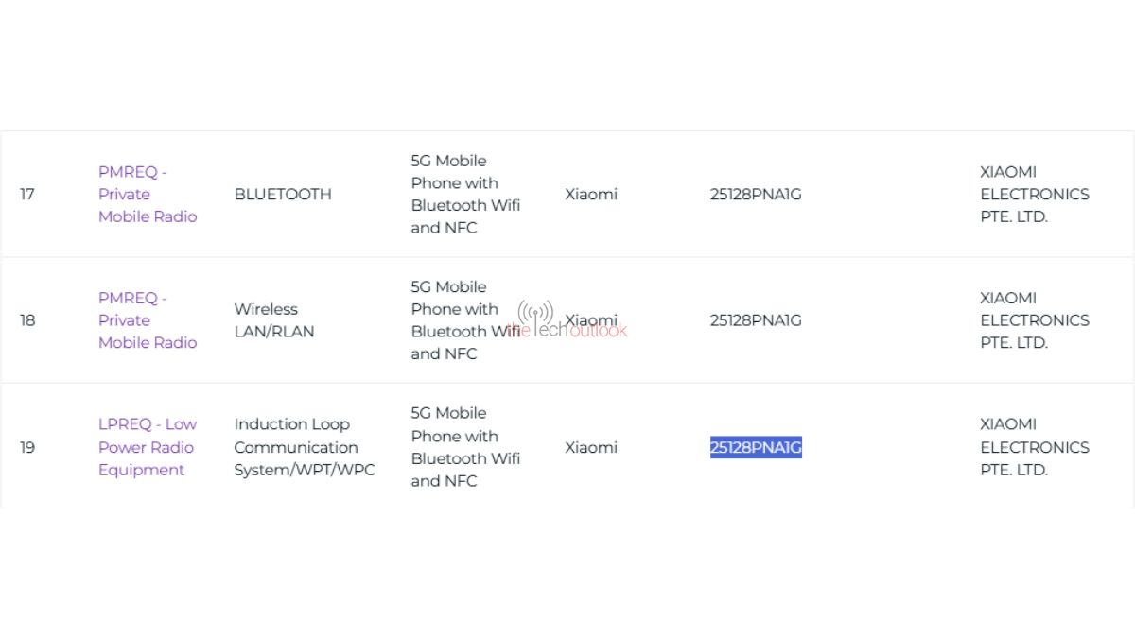Image resolution: width=1135 pixels, height=638 pixels.
Task: Click the 25128PNA1G model number in row 18
Action: (756, 320)
